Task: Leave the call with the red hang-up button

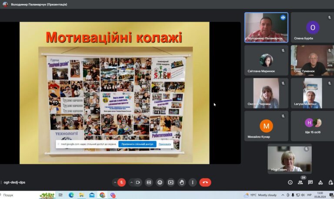Action: coord(205,182)
